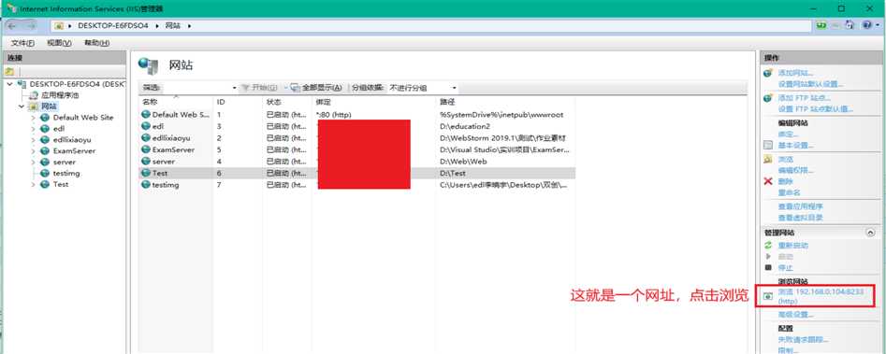This screenshot has height=354, width=886.
Task: Click the help question-mark icon
Action: coord(866,25)
